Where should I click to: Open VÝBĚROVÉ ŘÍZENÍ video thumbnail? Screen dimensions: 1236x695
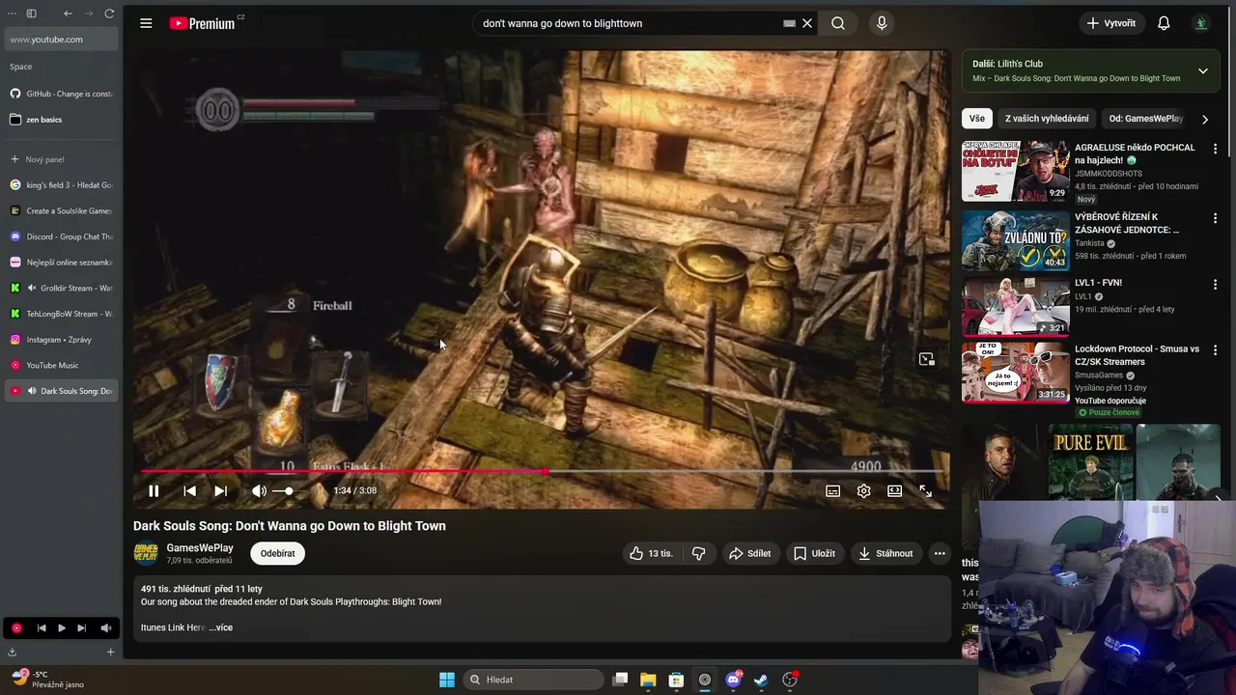click(x=1015, y=240)
